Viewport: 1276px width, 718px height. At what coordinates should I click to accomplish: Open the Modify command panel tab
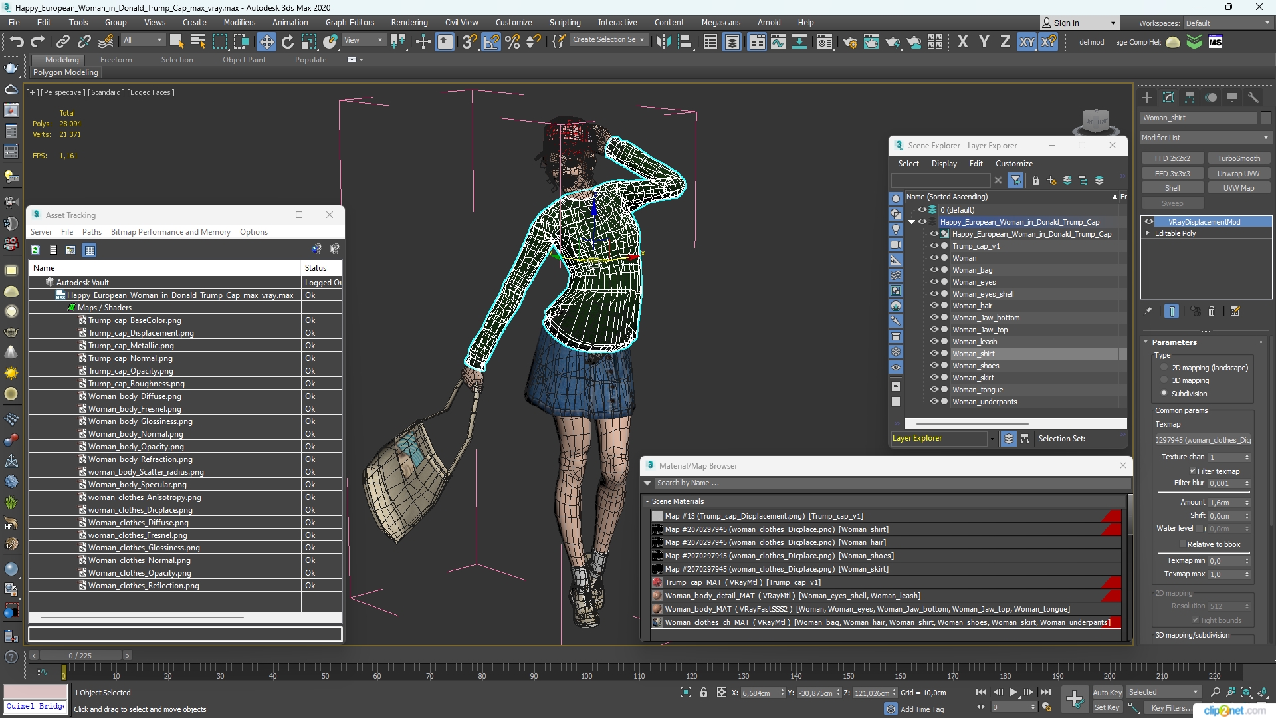click(x=1168, y=98)
